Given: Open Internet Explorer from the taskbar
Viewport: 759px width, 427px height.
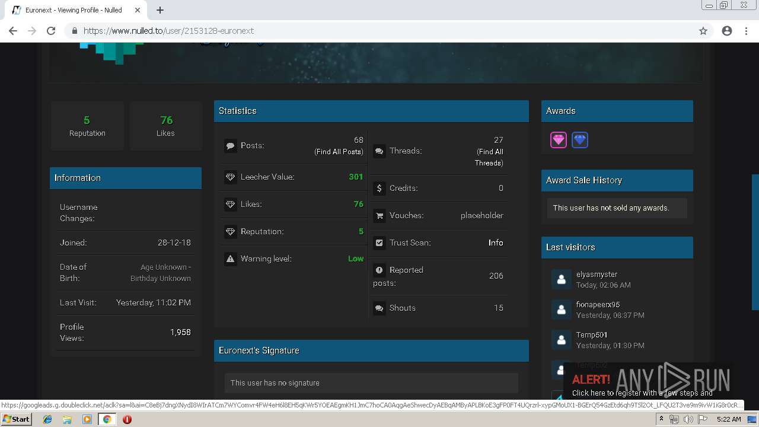Looking at the screenshot, I should click(x=47, y=419).
